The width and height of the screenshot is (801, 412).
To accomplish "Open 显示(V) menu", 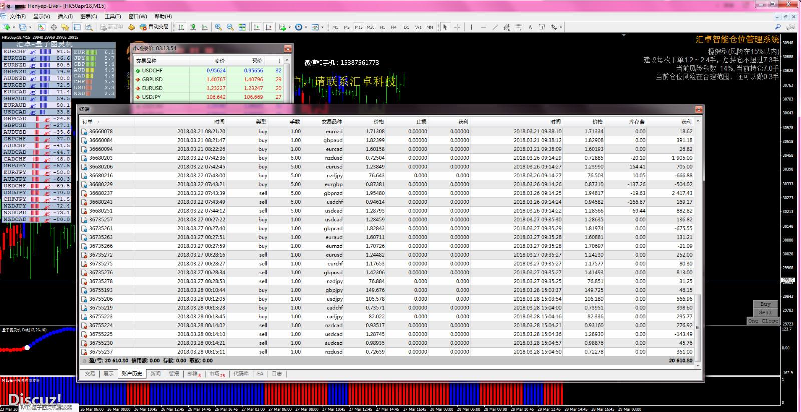I will [41, 16].
